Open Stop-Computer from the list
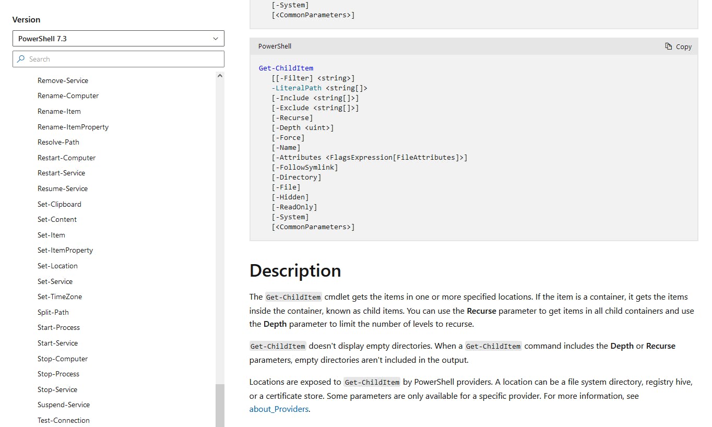 (x=63, y=359)
